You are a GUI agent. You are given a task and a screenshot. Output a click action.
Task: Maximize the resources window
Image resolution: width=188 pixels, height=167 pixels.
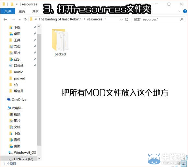[169, 4]
